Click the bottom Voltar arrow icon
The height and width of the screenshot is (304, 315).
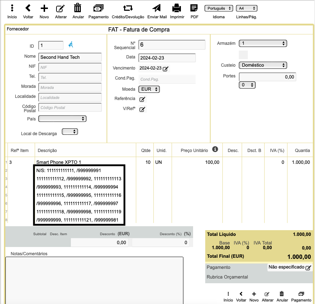point(241,294)
